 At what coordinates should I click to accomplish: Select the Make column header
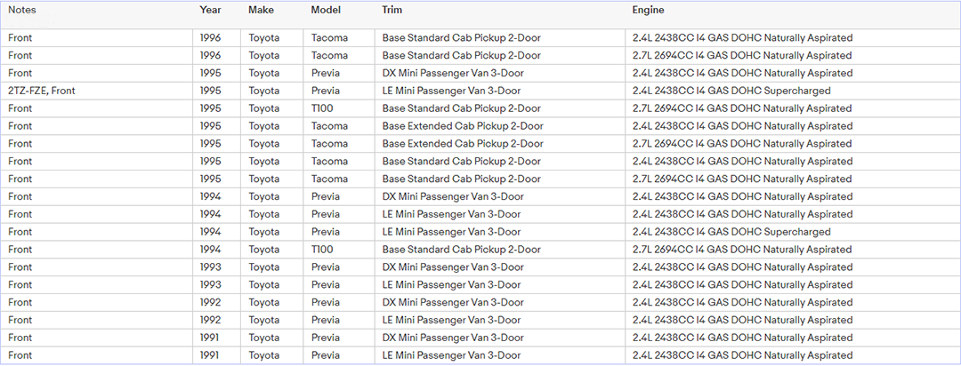pos(262,10)
